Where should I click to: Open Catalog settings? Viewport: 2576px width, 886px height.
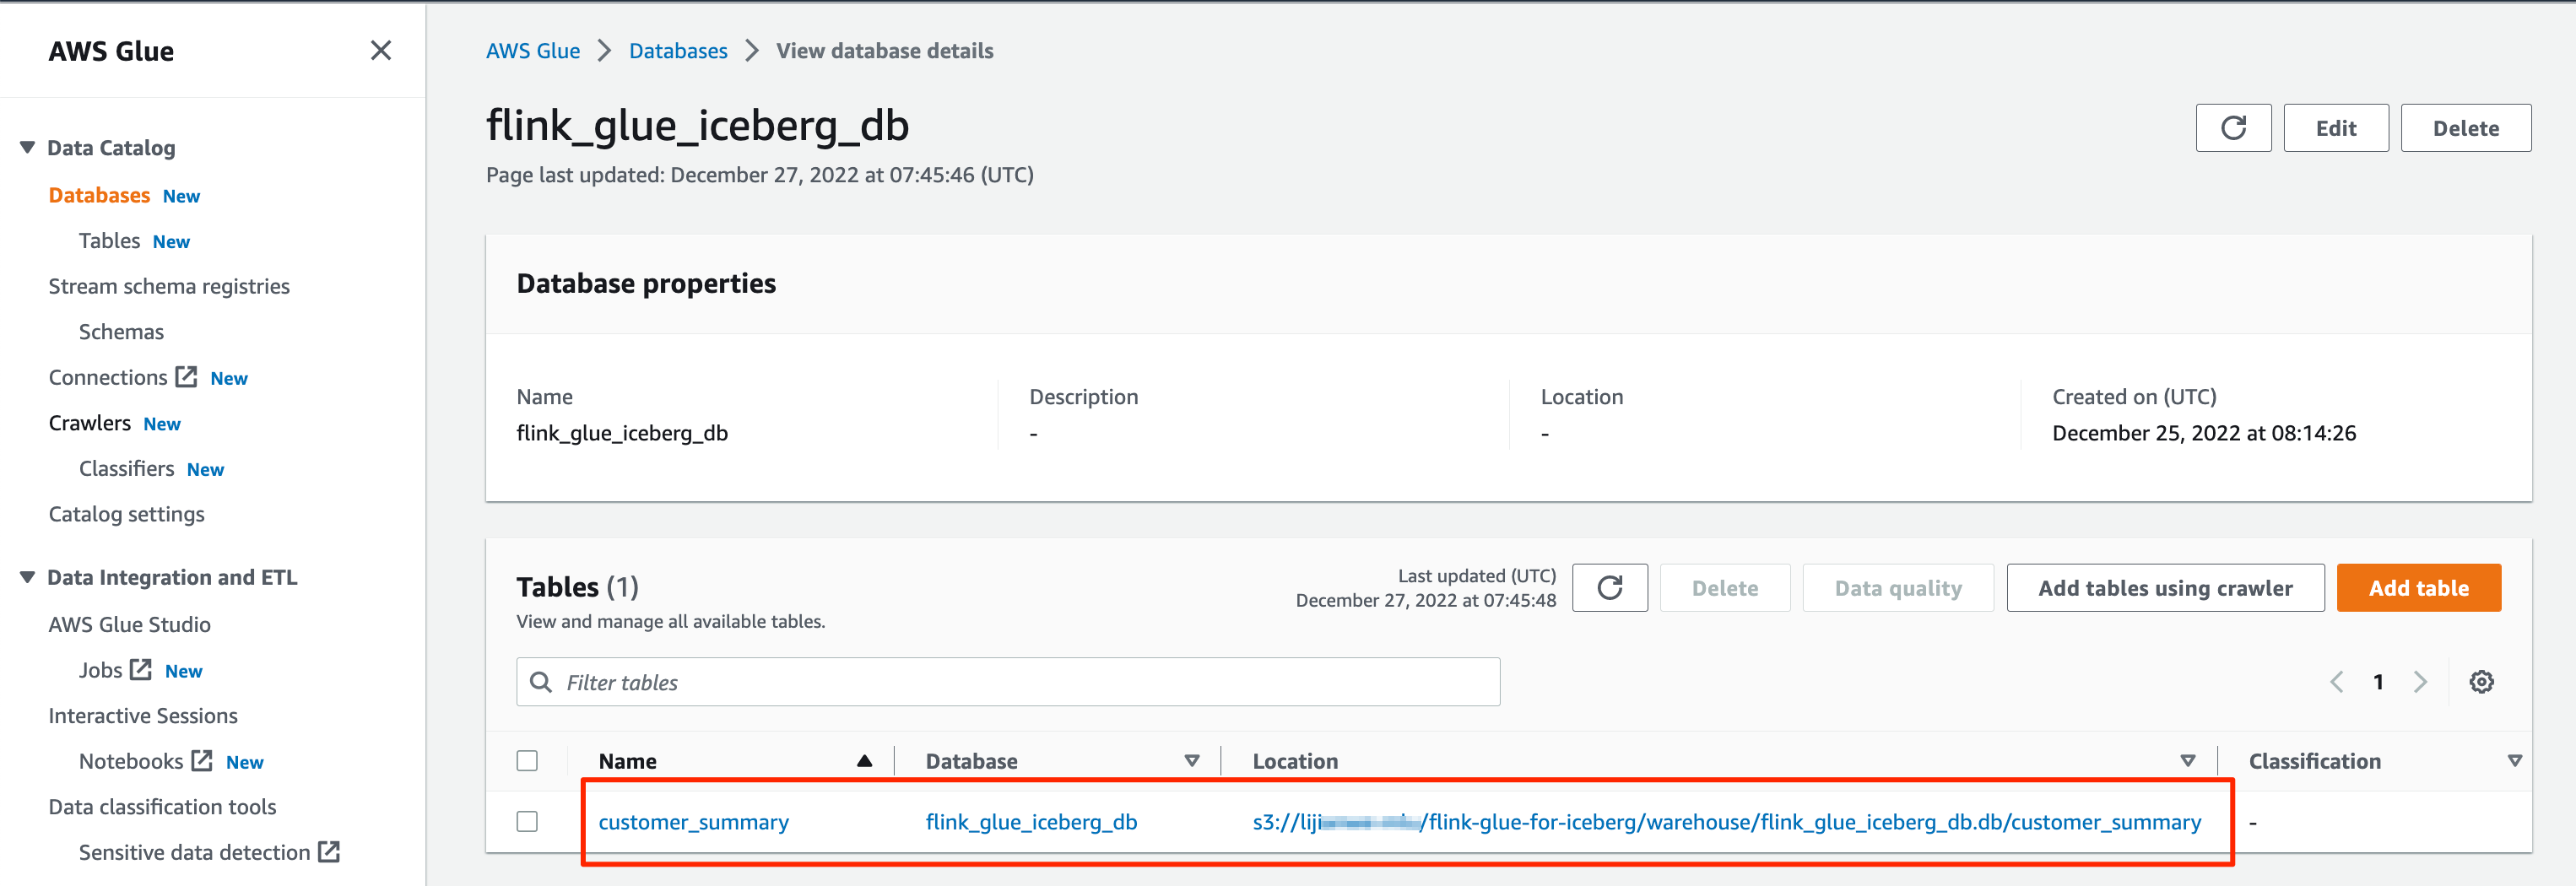[127, 514]
